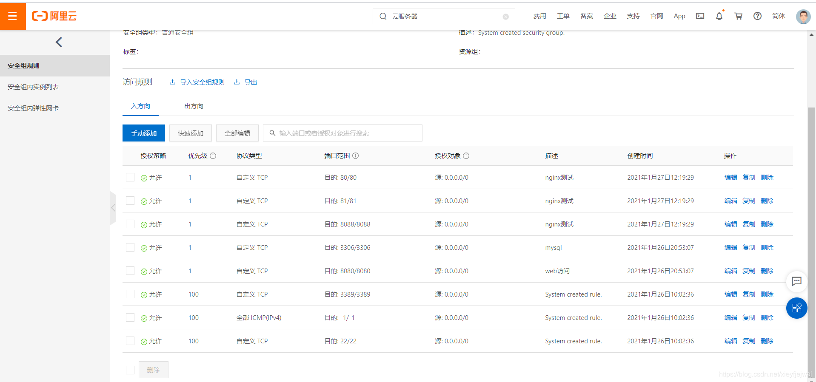Open the 费用 menu in the top bar
This screenshot has width=816, height=382.
point(539,16)
